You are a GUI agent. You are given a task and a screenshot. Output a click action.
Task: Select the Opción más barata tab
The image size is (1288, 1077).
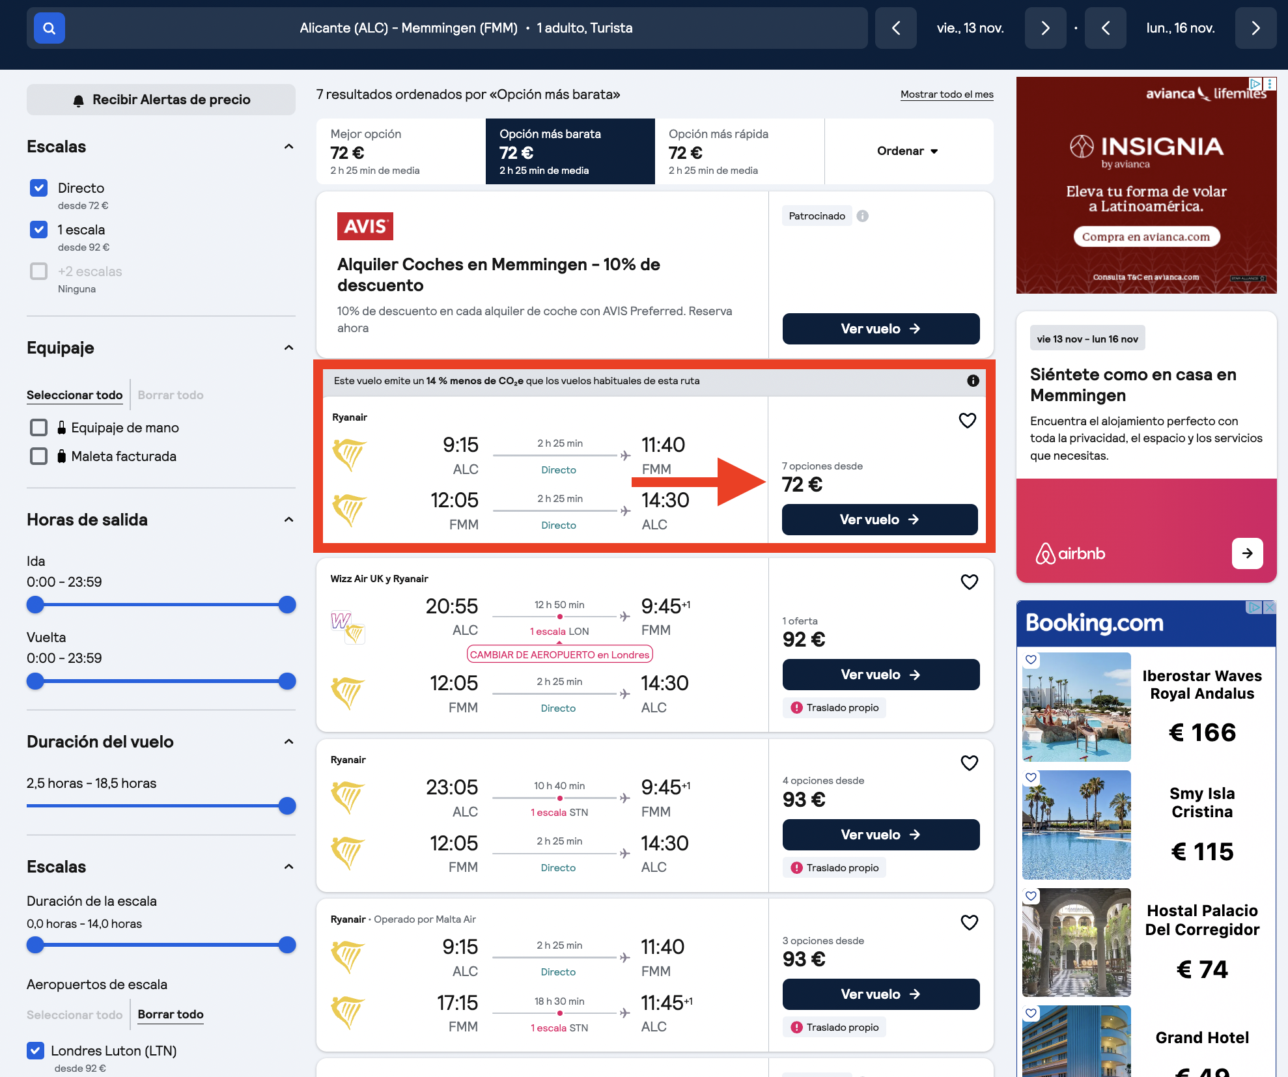pyautogui.click(x=570, y=151)
